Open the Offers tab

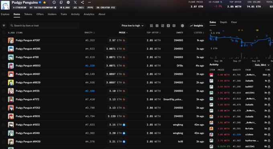40,14
